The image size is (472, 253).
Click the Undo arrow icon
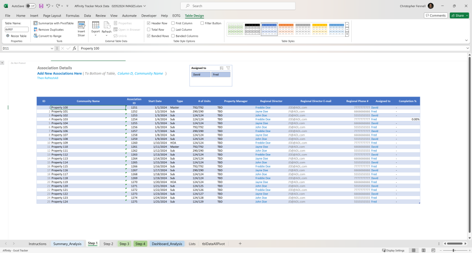[48, 6]
